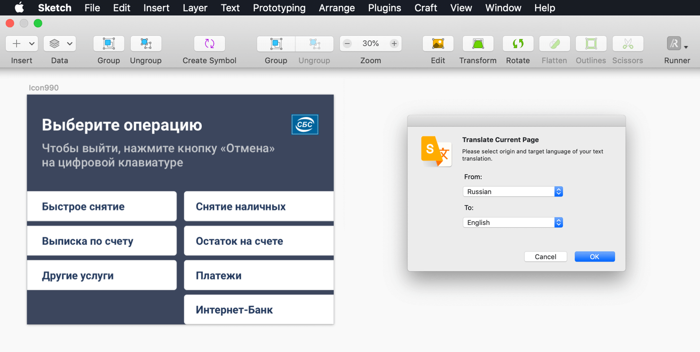700x352 pixels.
Task: Open the Runner plugin icon
Action: tap(674, 44)
